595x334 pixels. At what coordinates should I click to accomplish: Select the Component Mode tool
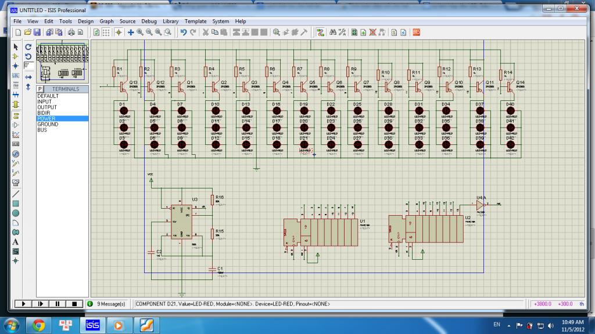click(x=16, y=56)
